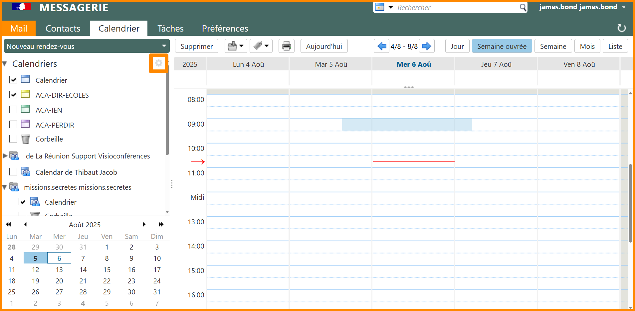This screenshot has height=311, width=635.
Task: Go to next week with right arrow
Action: 427,46
